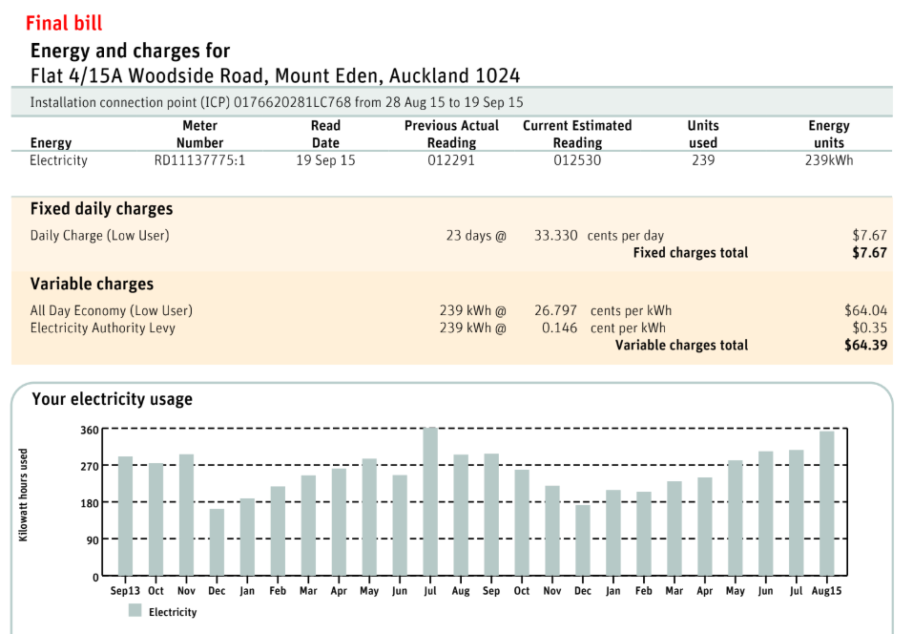The height and width of the screenshot is (634, 913).
Task: Select the All Day Economy (Low User) row
Action: [x=111, y=310]
